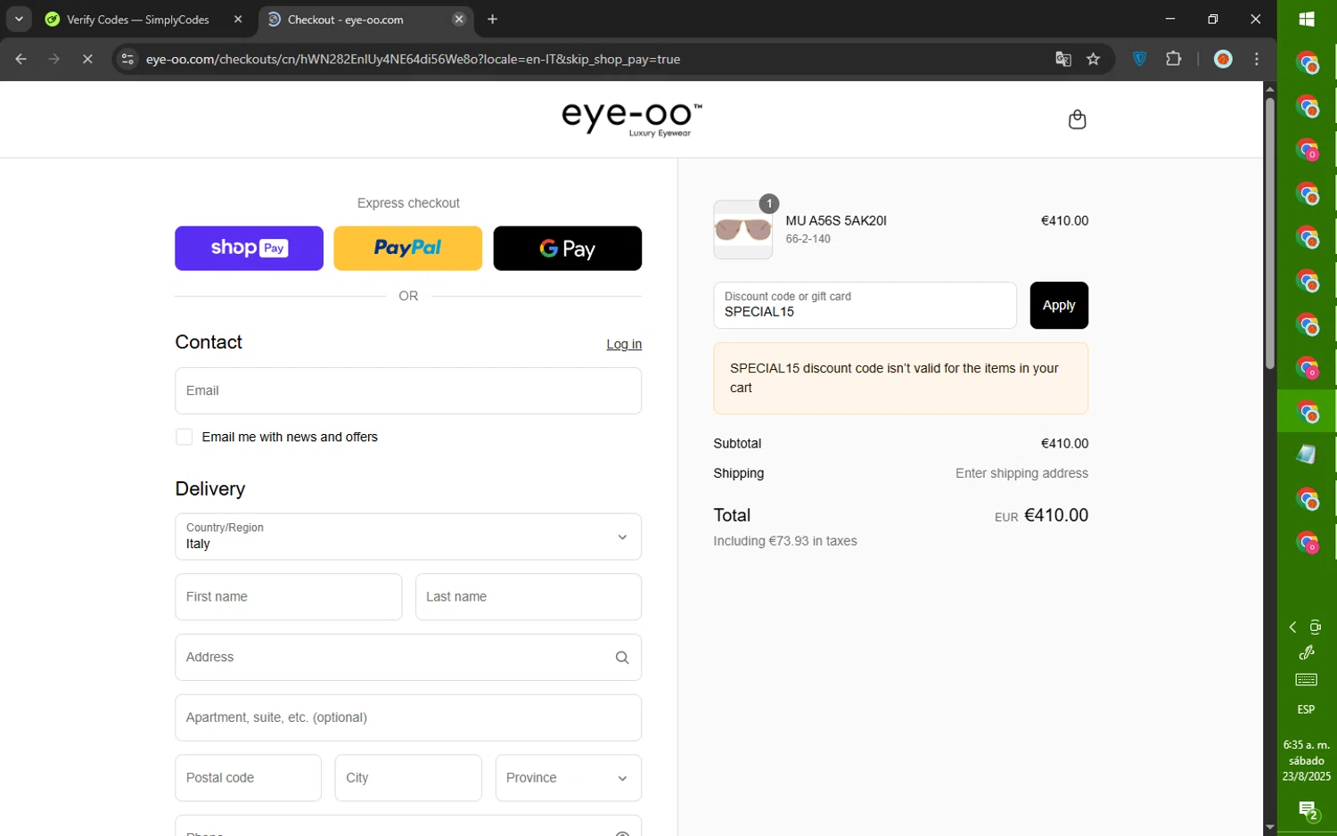The image size is (1337, 836).
Task: Pay with the Shop Pay button
Action: coord(249,248)
